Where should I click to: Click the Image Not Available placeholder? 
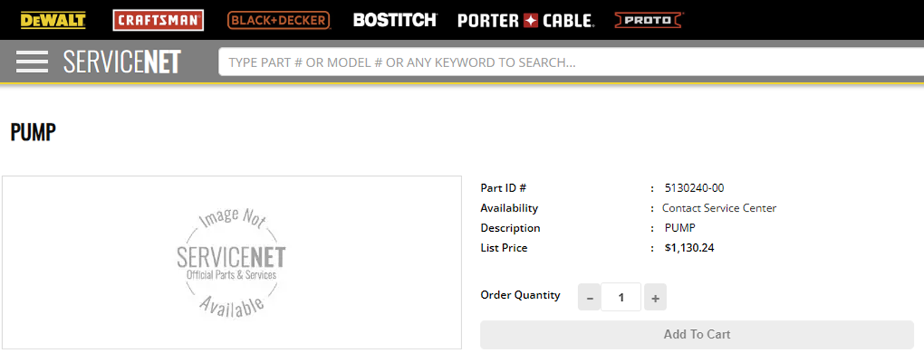(x=232, y=263)
